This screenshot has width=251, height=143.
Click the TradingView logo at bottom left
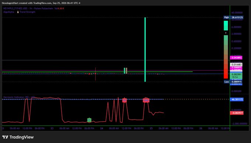click(x=18, y=137)
